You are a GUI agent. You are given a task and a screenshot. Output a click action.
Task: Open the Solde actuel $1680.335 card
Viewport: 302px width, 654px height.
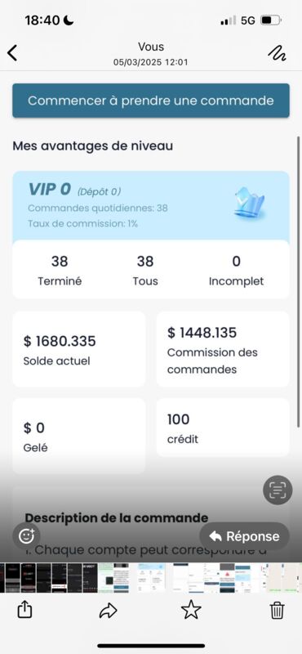click(79, 349)
